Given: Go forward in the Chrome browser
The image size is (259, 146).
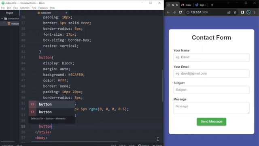Looking at the screenshot, I should [x=174, y=12].
